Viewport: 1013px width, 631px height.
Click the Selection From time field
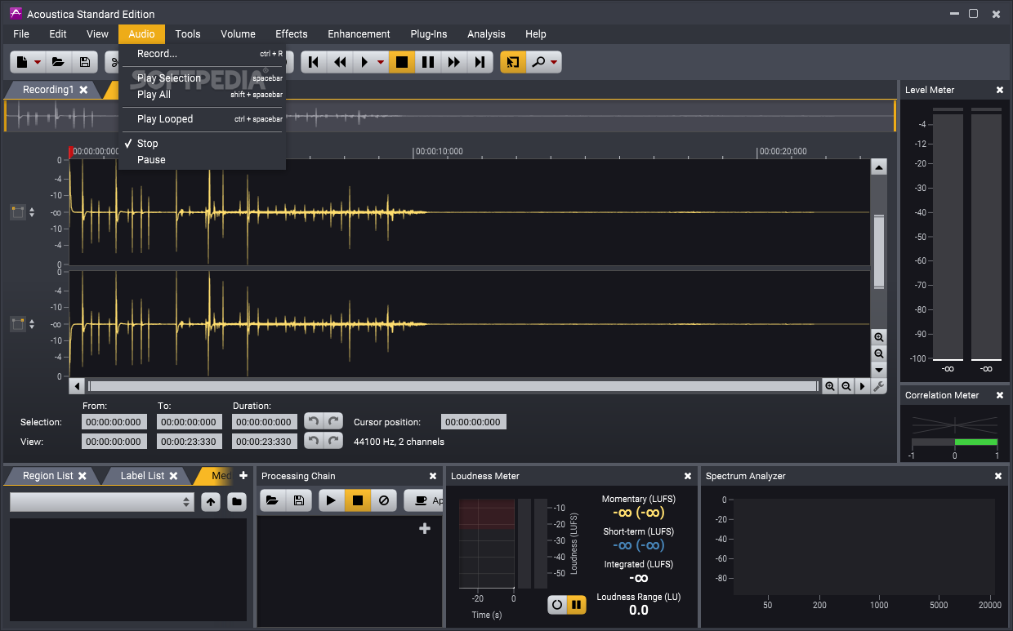(114, 422)
